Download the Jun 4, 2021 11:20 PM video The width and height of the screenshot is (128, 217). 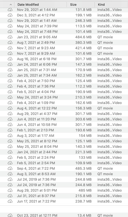pos(10,119)
